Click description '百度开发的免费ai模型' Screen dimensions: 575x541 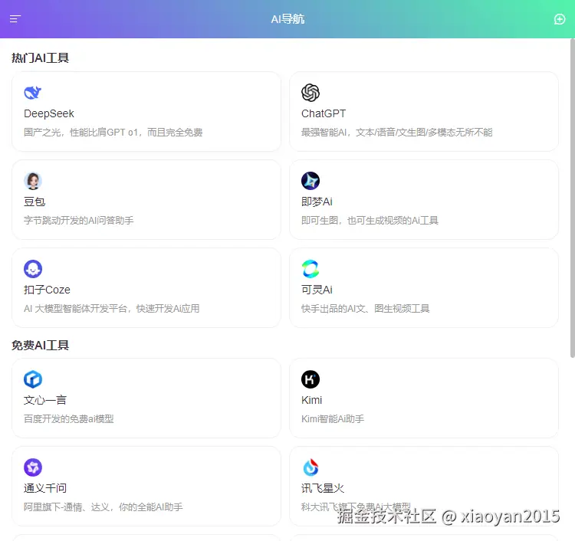[68, 419]
